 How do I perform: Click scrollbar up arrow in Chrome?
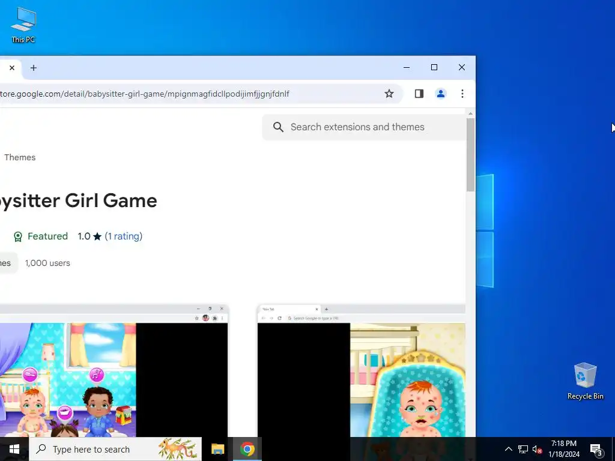470,113
